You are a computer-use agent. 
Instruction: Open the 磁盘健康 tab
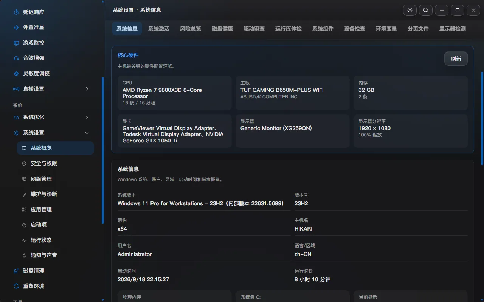[x=222, y=29]
